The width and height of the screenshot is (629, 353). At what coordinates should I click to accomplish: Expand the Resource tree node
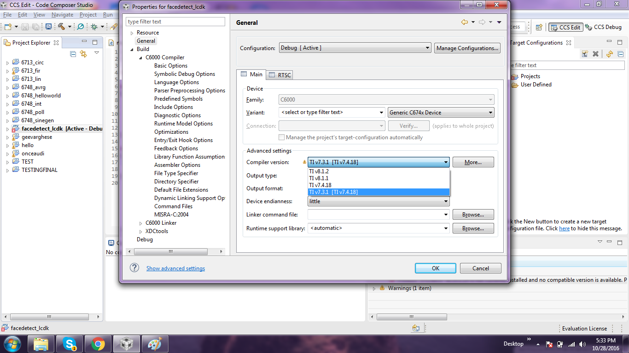pyautogui.click(x=132, y=33)
